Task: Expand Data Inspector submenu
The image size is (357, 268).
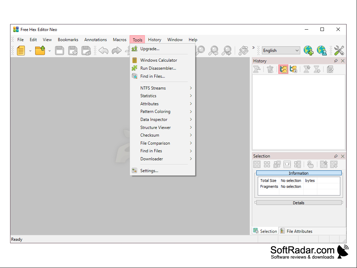Action: [163, 120]
